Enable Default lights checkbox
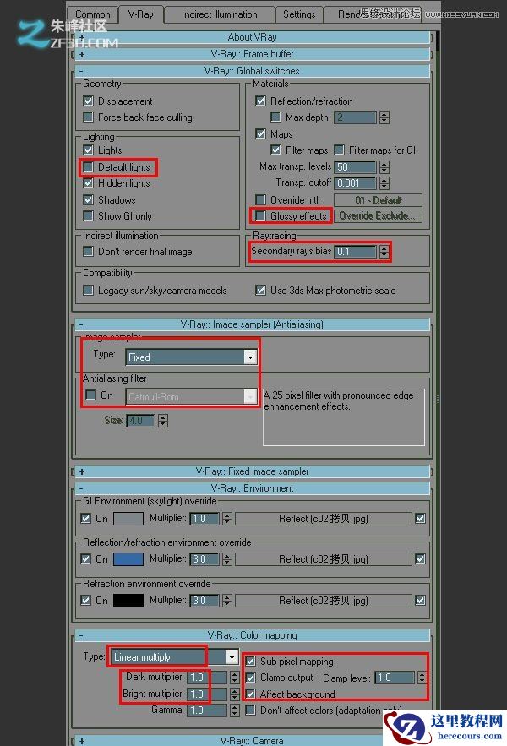Viewport: 507px width, 746px height. (88, 167)
